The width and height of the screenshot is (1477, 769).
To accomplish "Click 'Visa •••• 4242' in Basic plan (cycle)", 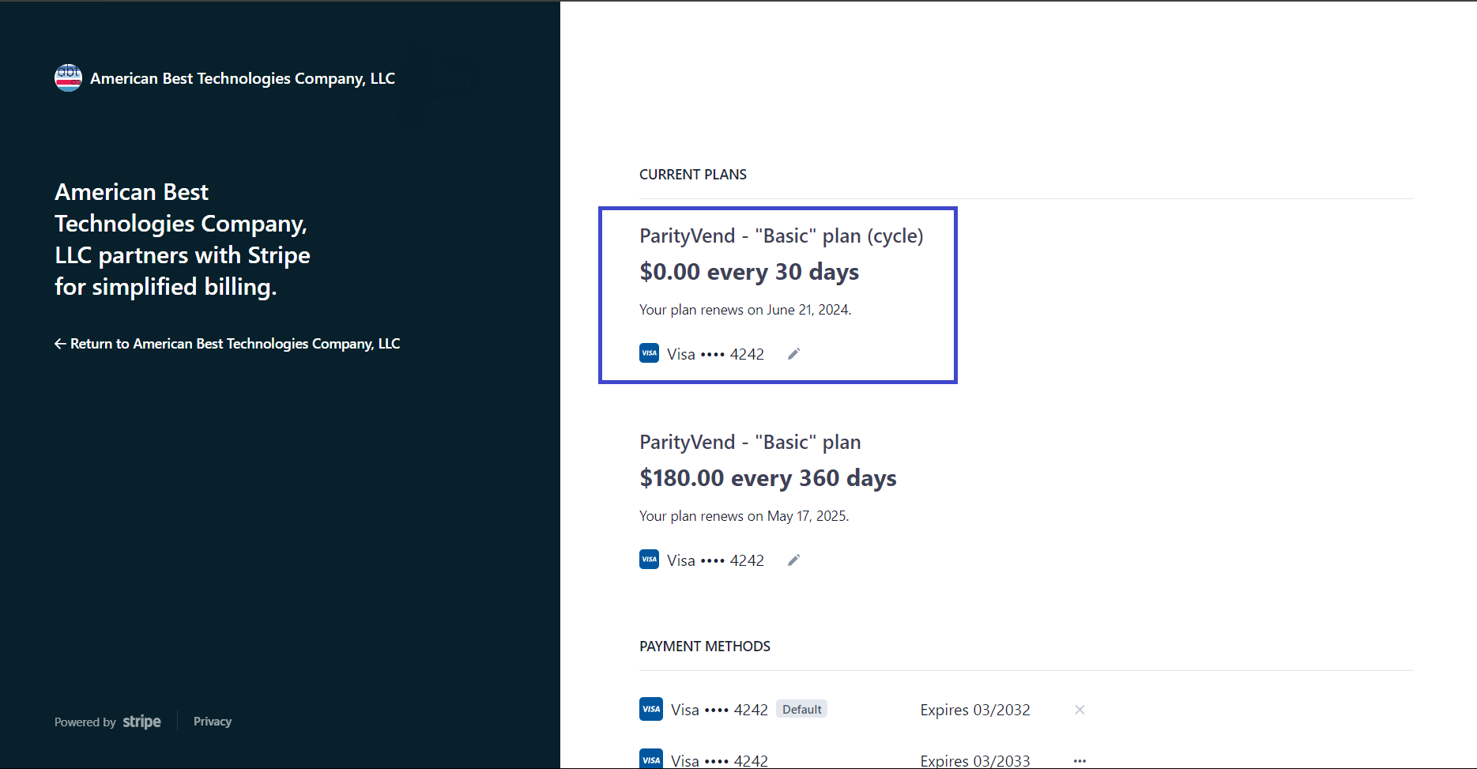I will (x=715, y=354).
